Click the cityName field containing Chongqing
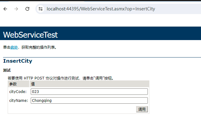 (89, 100)
